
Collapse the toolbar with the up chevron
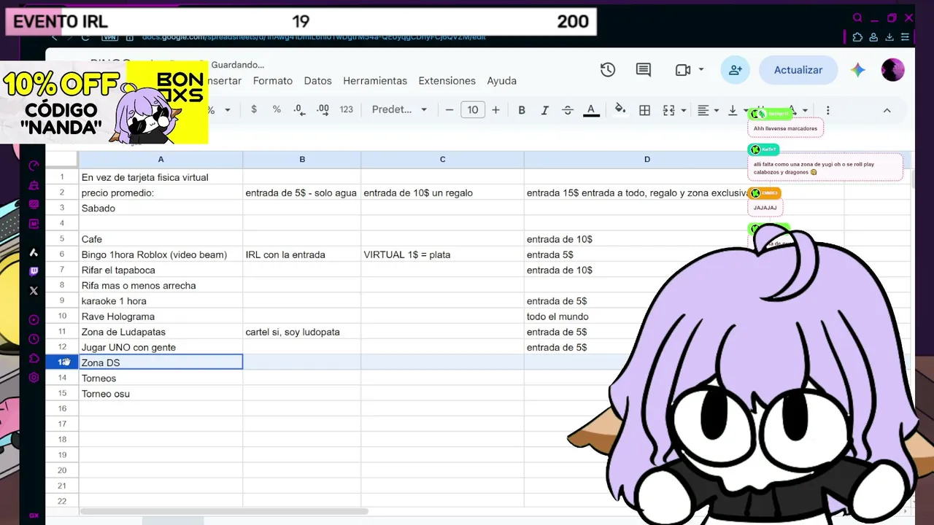click(x=887, y=110)
